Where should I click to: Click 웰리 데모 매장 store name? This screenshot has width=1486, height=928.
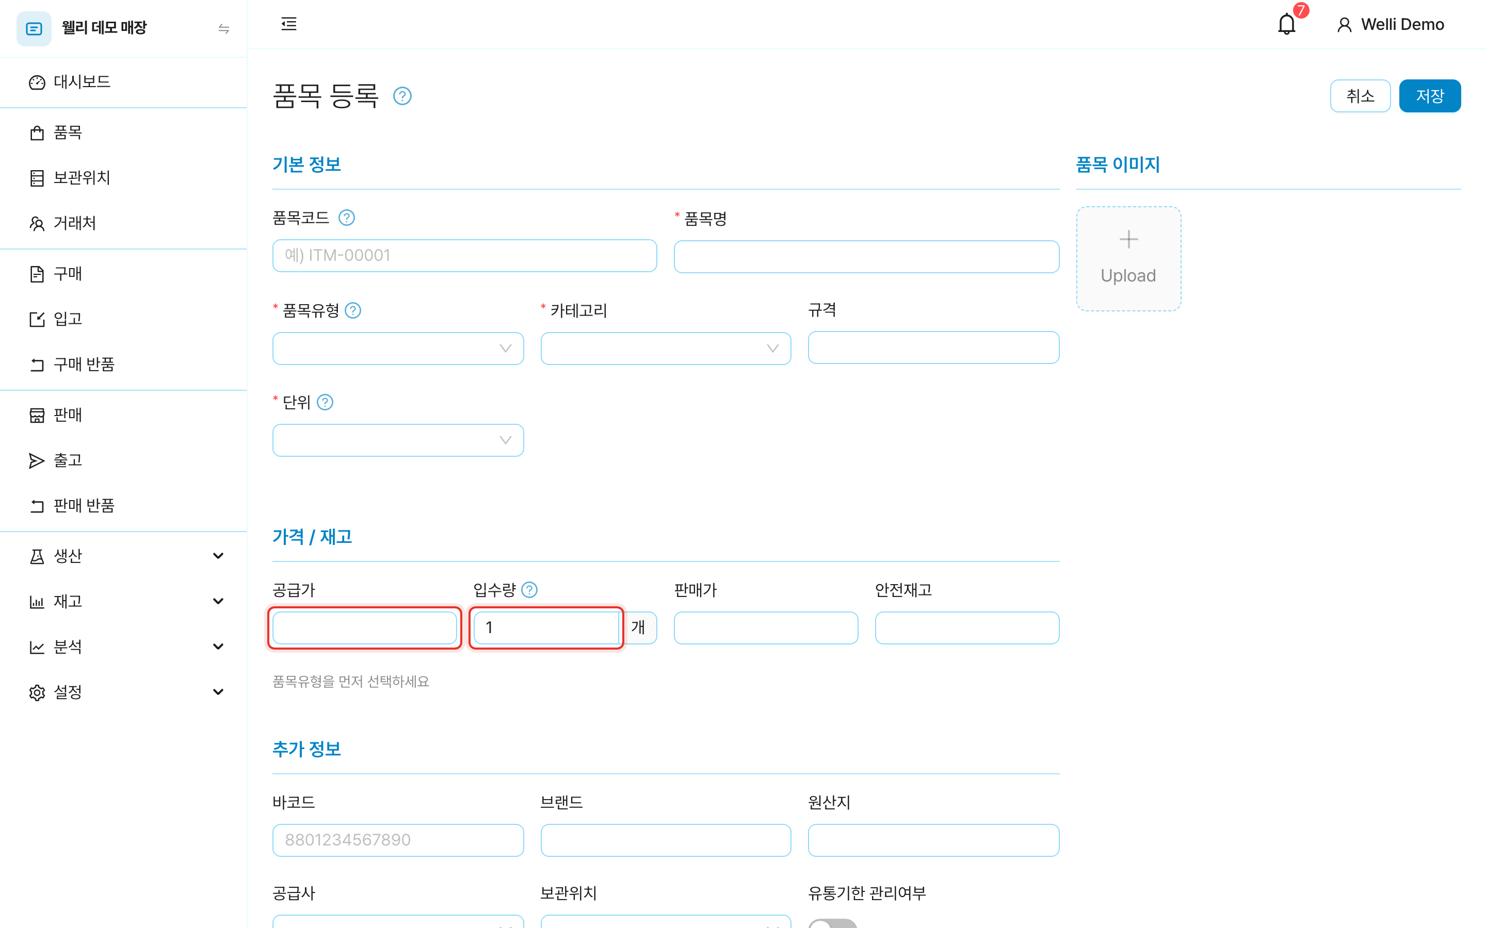click(x=104, y=28)
